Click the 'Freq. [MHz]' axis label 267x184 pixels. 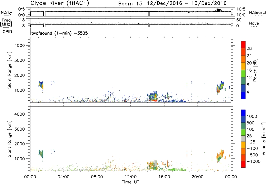[x=6, y=22]
